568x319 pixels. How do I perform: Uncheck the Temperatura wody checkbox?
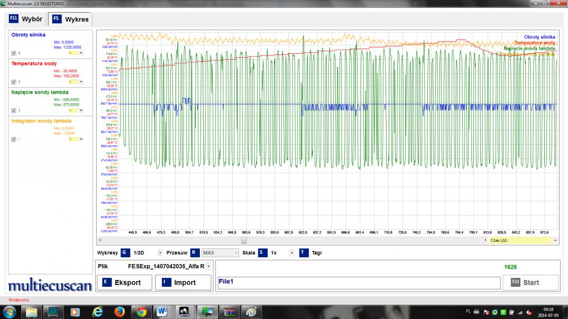click(14, 82)
